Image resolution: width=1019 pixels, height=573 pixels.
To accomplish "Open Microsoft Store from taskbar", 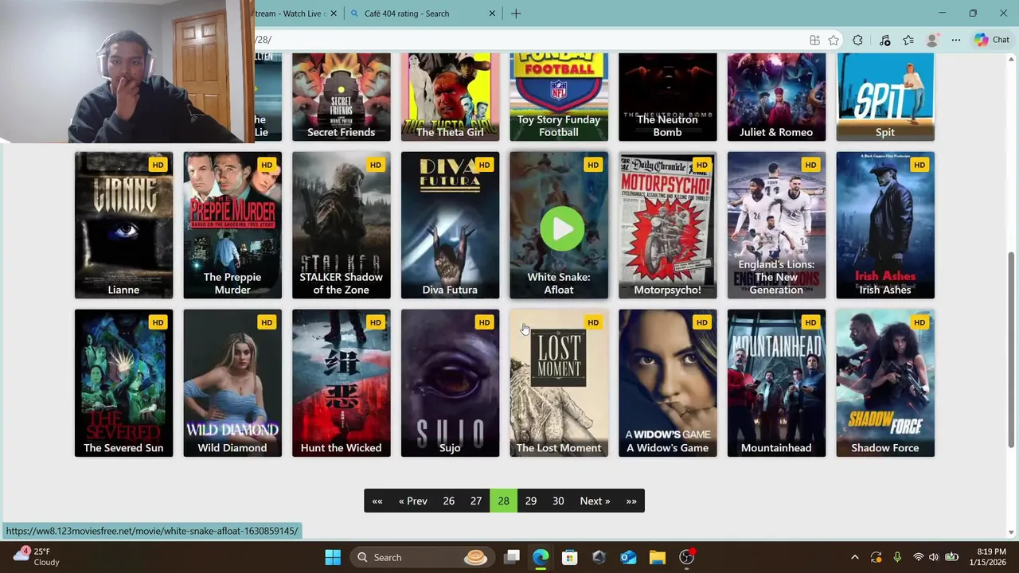I will (569, 557).
